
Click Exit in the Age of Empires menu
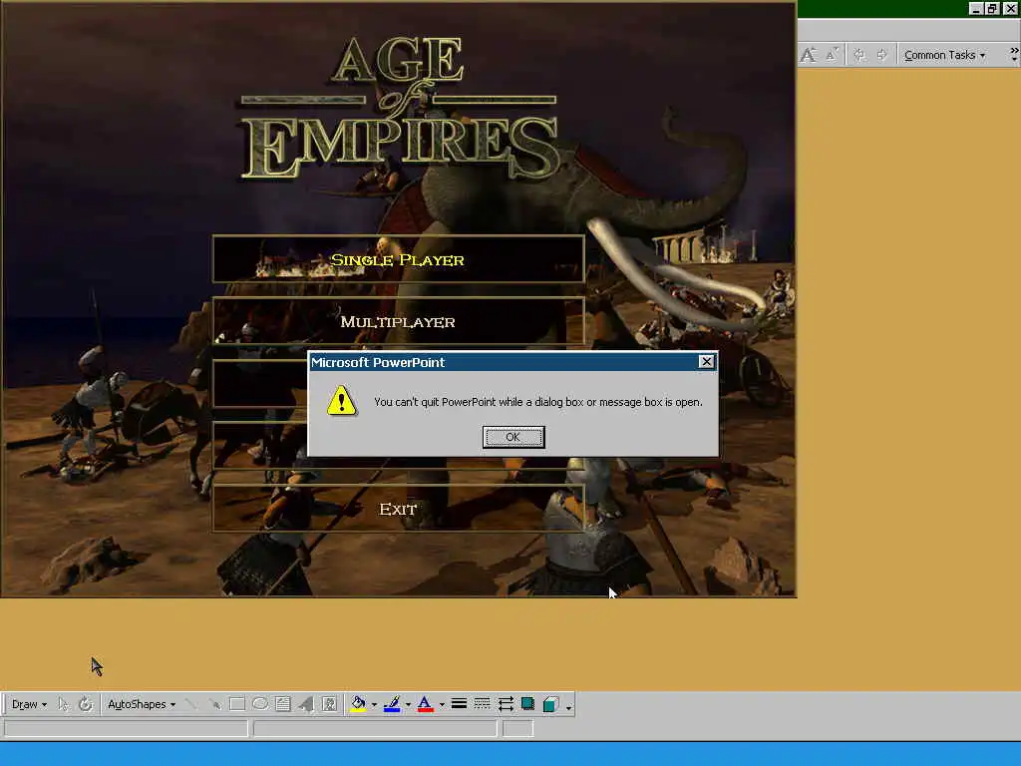point(398,509)
